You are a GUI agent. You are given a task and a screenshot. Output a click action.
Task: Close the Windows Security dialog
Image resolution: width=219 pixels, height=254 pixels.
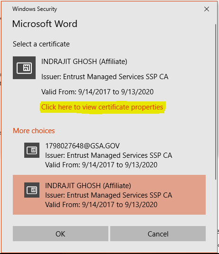click(207, 9)
